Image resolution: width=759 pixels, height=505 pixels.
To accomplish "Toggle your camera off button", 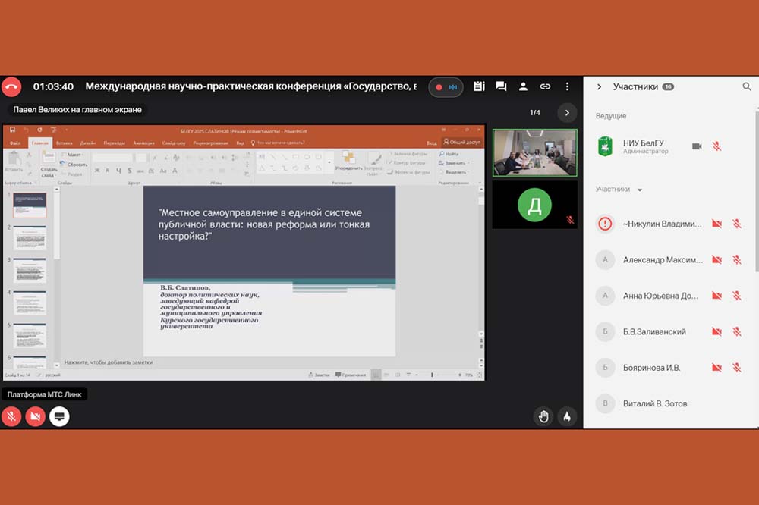I will click(36, 416).
